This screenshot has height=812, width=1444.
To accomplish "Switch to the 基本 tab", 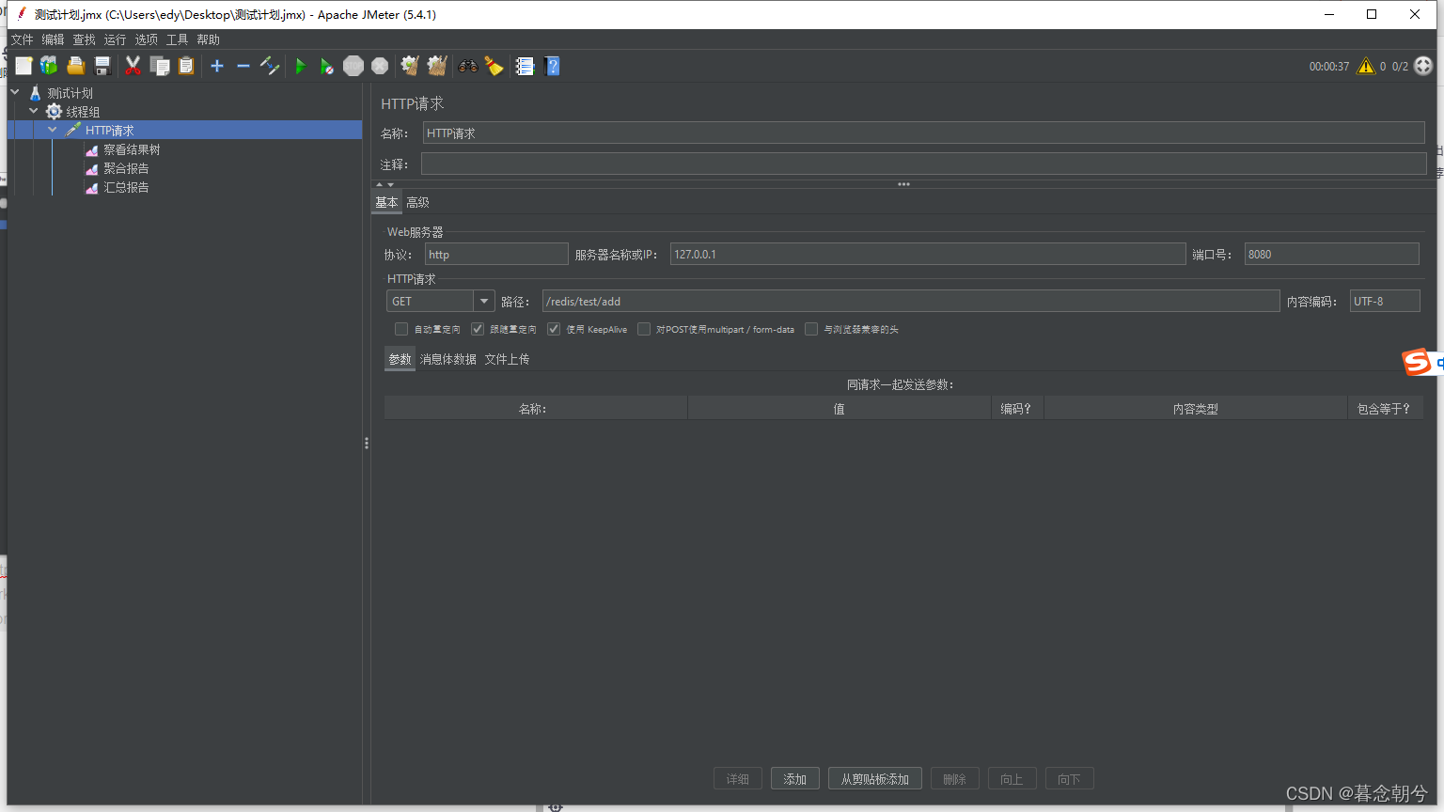I will (386, 202).
